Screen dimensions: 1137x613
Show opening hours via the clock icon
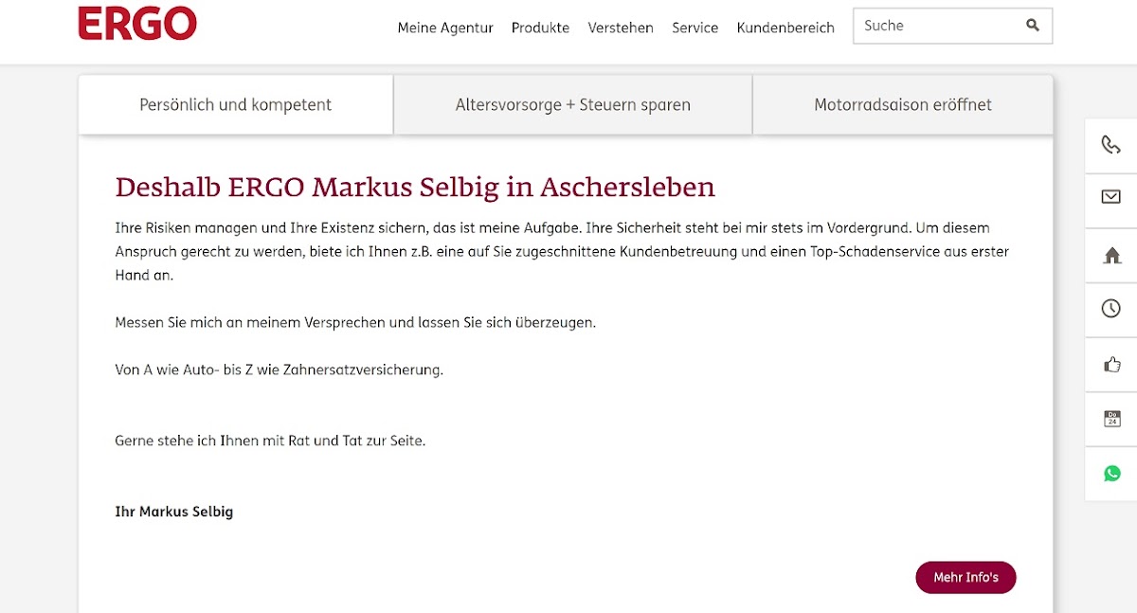[1110, 309]
